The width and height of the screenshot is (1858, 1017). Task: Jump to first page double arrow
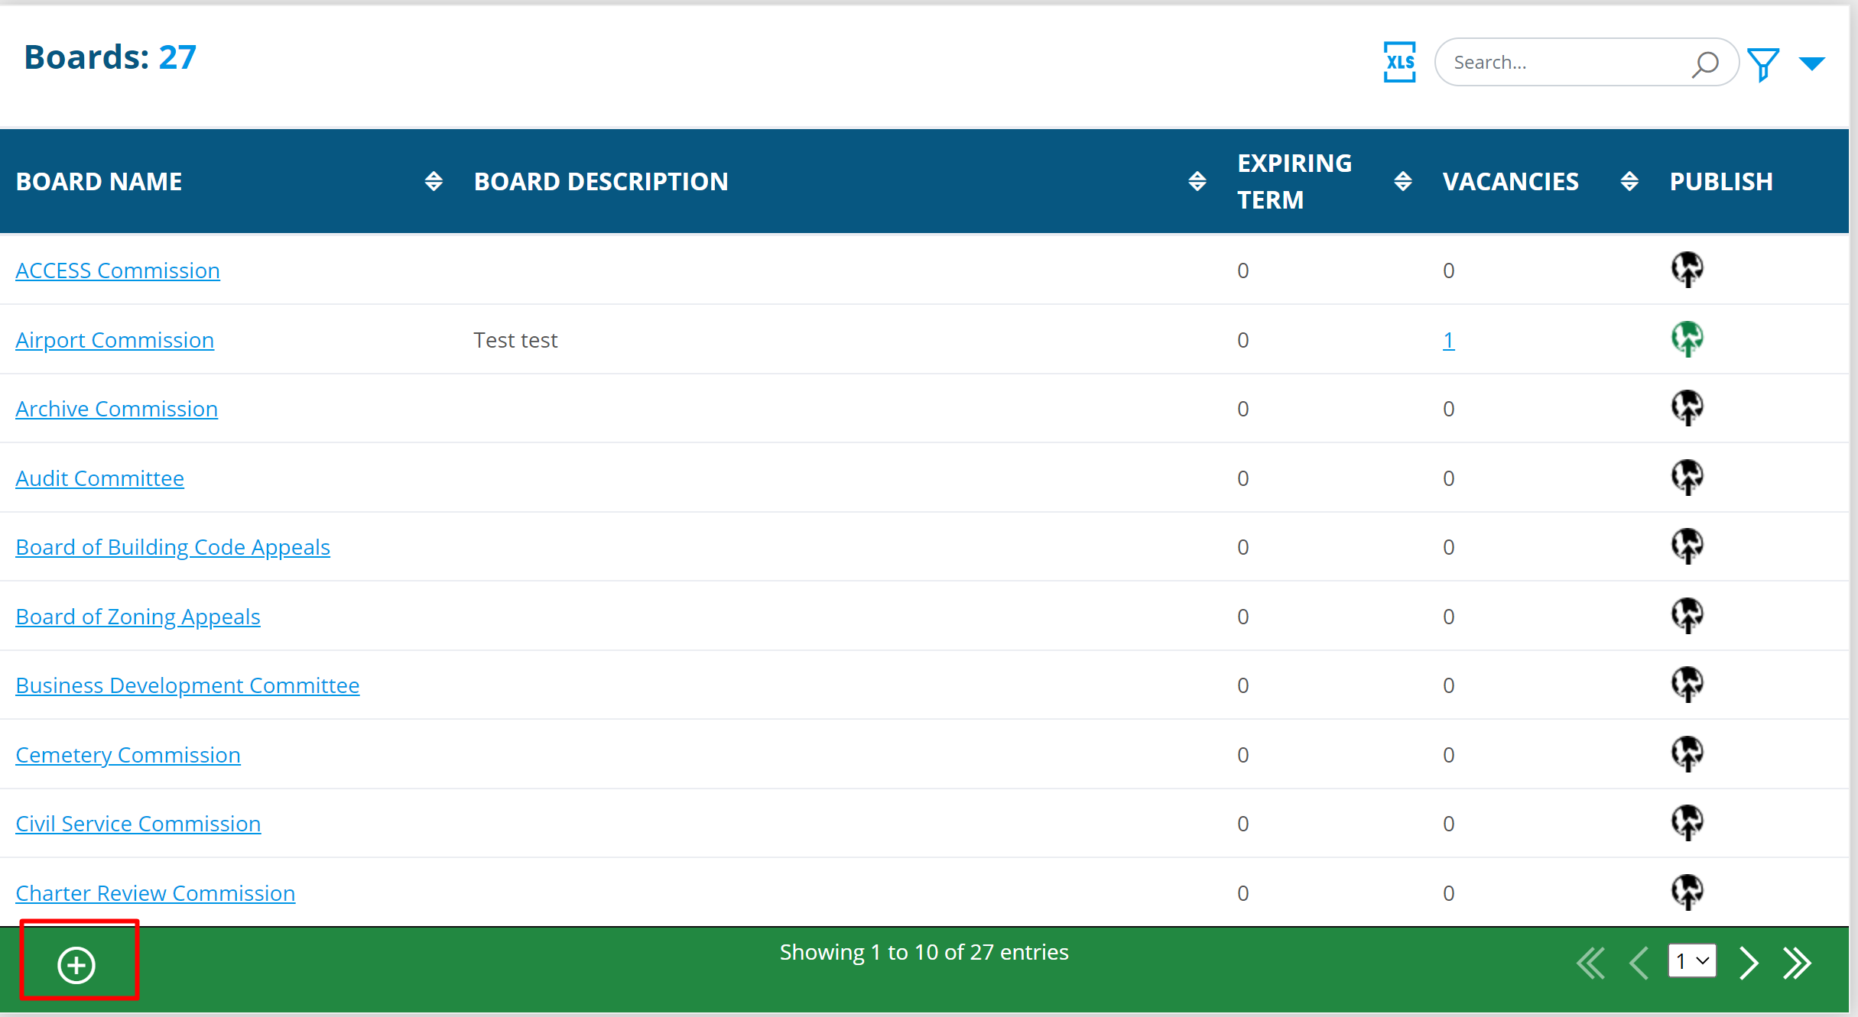point(1591,962)
